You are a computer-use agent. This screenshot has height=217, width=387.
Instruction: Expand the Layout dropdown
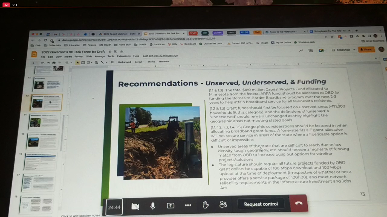tap(139, 62)
